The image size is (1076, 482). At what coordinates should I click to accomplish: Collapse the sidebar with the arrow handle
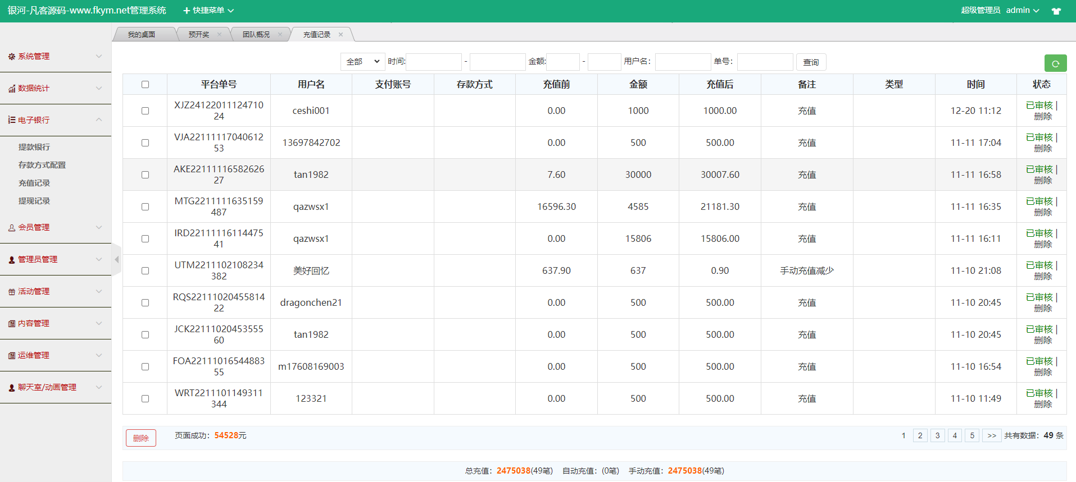116,260
